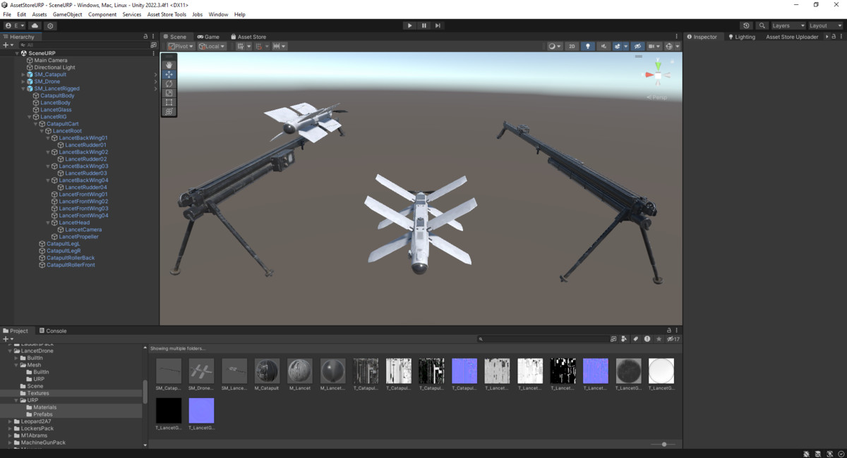Screen dimensions: 847x458
Task: Click the Play button to enter Play mode
Action: 410,25
